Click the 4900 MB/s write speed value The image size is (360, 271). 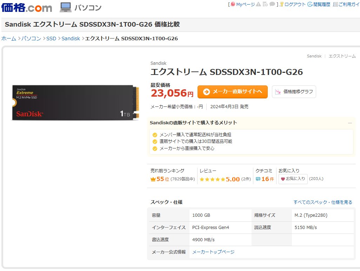[x=204, y=240]
